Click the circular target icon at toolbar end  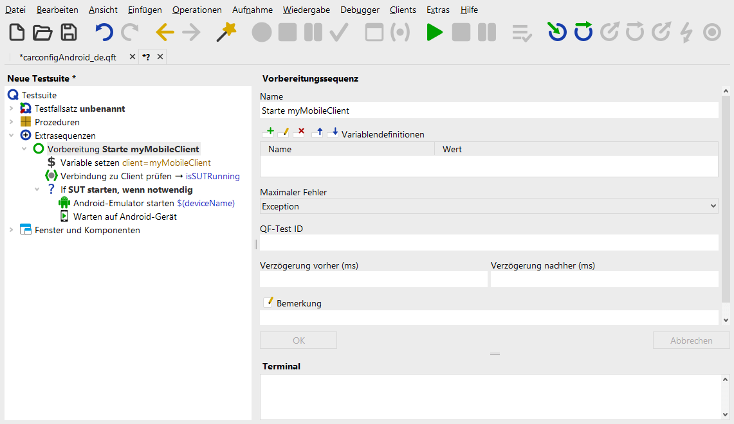click(712, 33)
